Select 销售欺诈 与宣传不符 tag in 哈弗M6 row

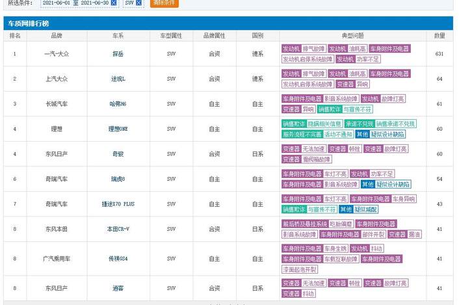tap(345, 109)
